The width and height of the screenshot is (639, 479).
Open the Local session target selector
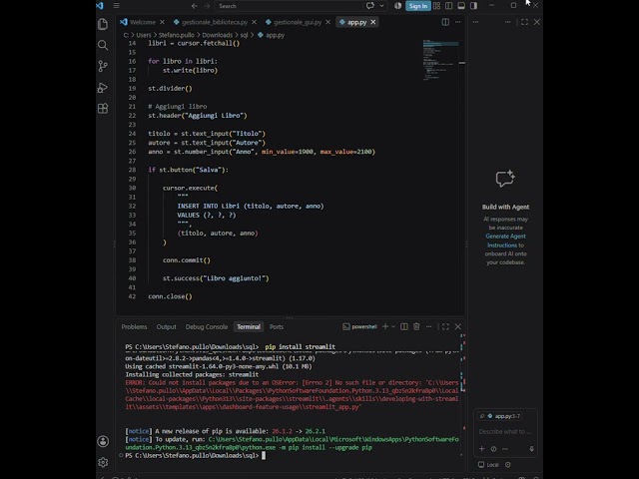point(488,465)
